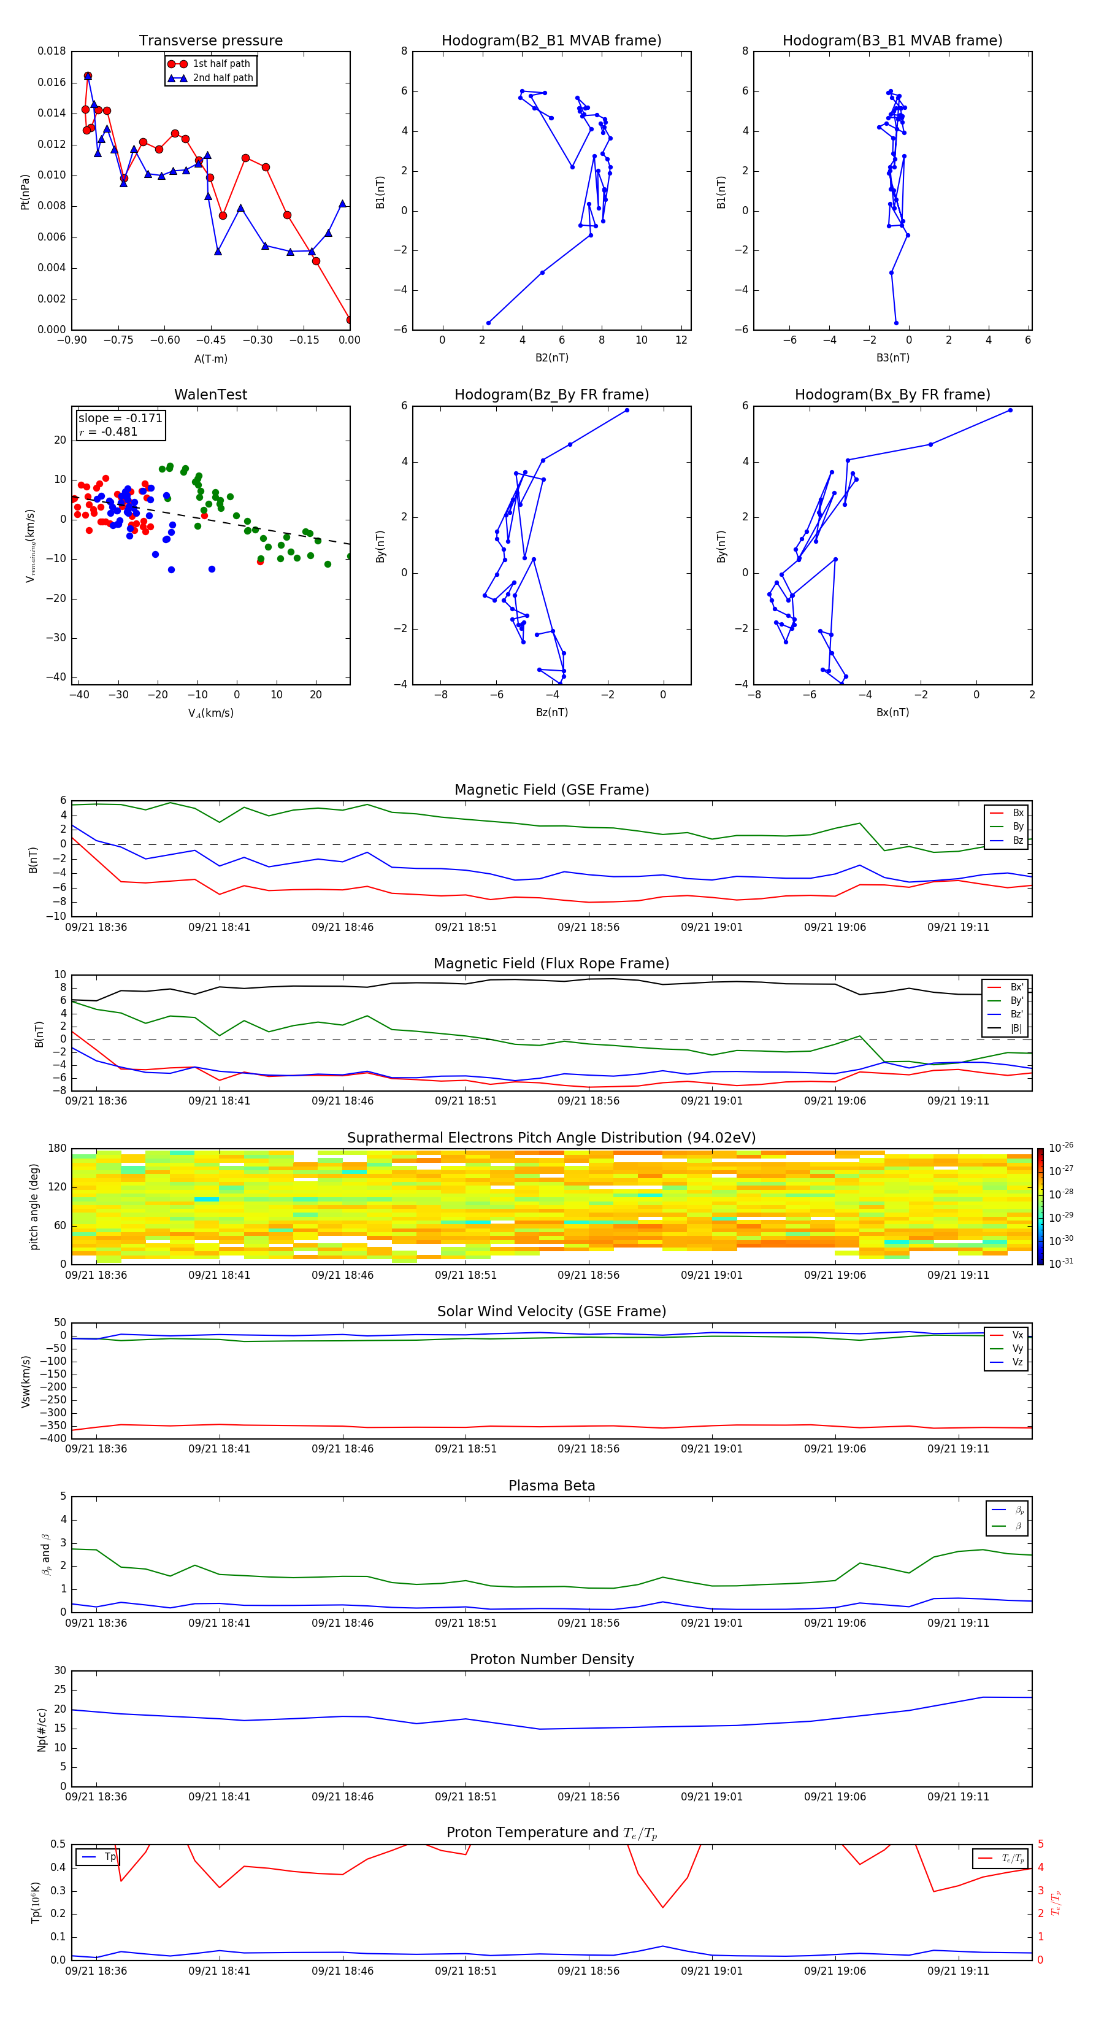Select the '1st half path' legend entry

coord(210,64)
